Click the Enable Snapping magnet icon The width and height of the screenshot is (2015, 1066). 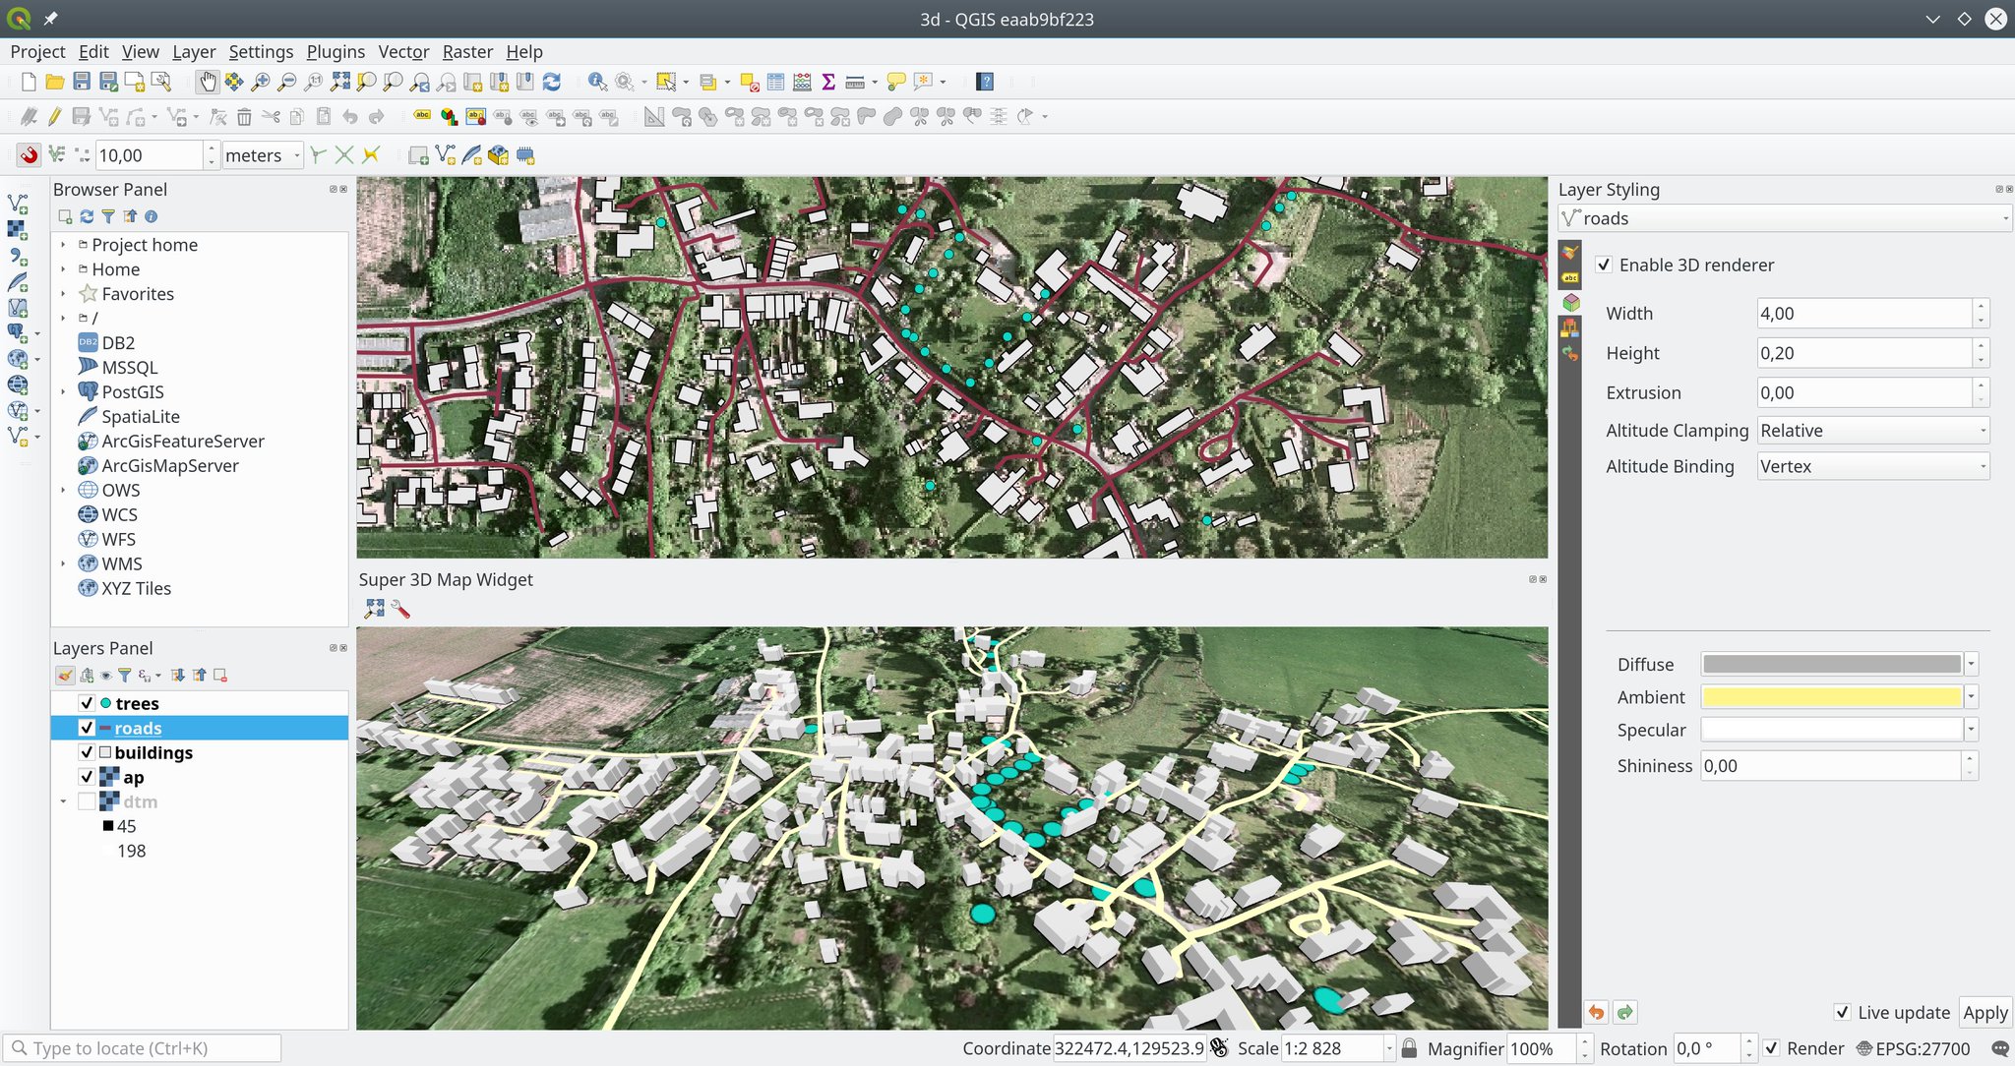(x=29, y=154)
